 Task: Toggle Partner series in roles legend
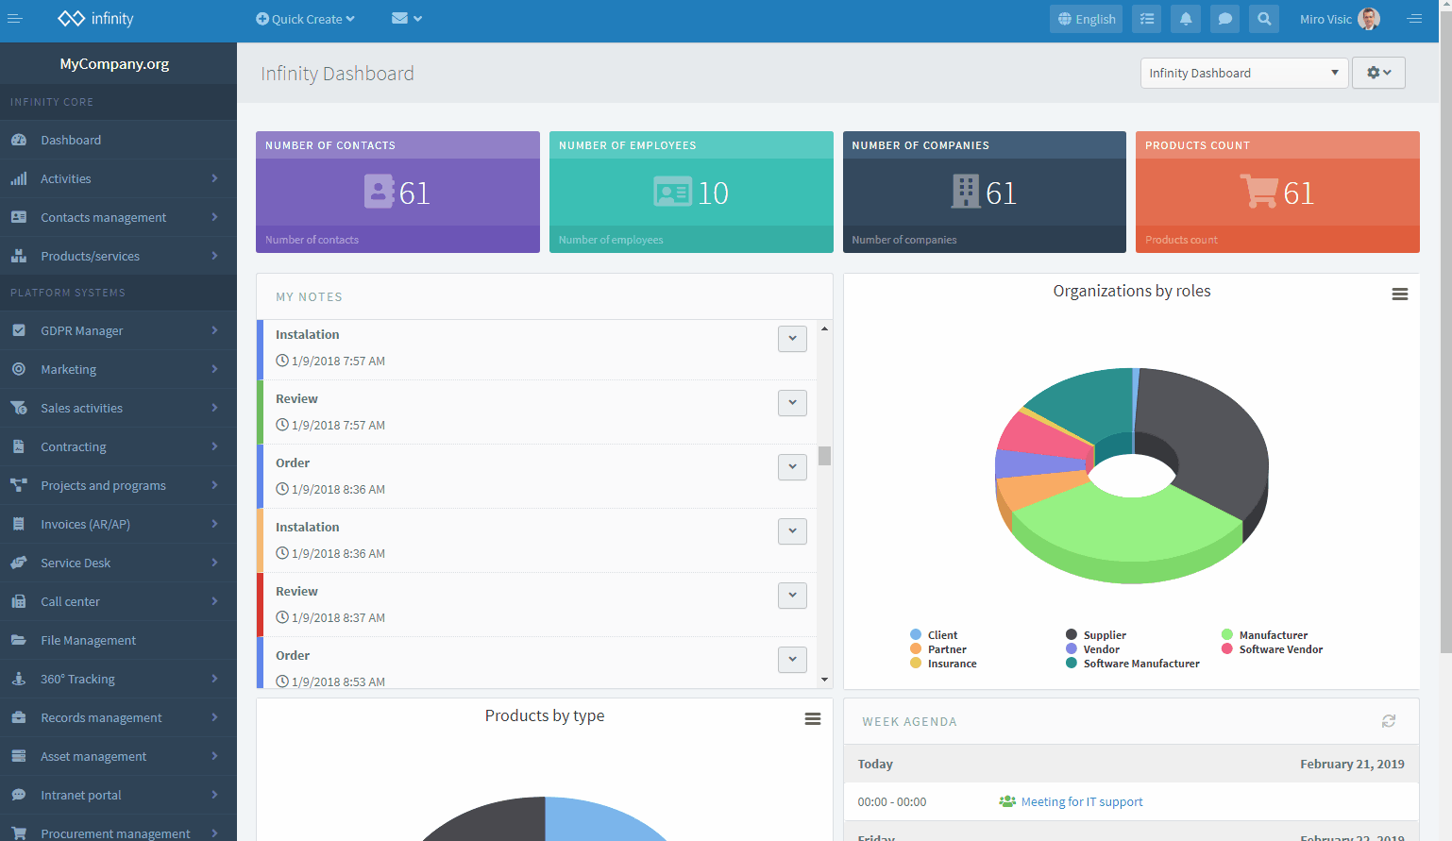[x=938, y=649]
